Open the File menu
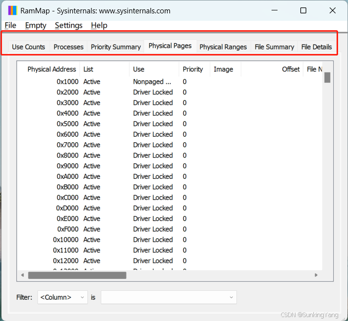 point(10,25)
